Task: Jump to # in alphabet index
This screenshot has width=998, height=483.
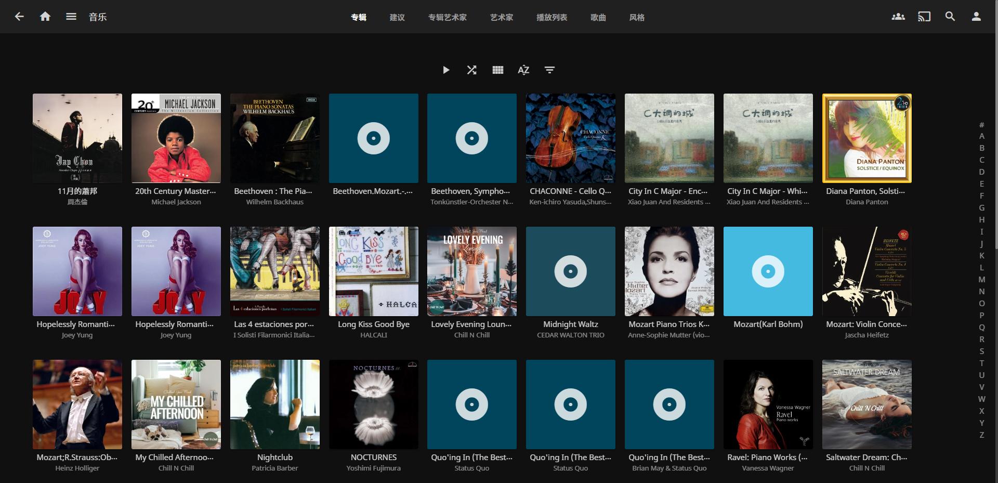Action: (x=982, y=125)
